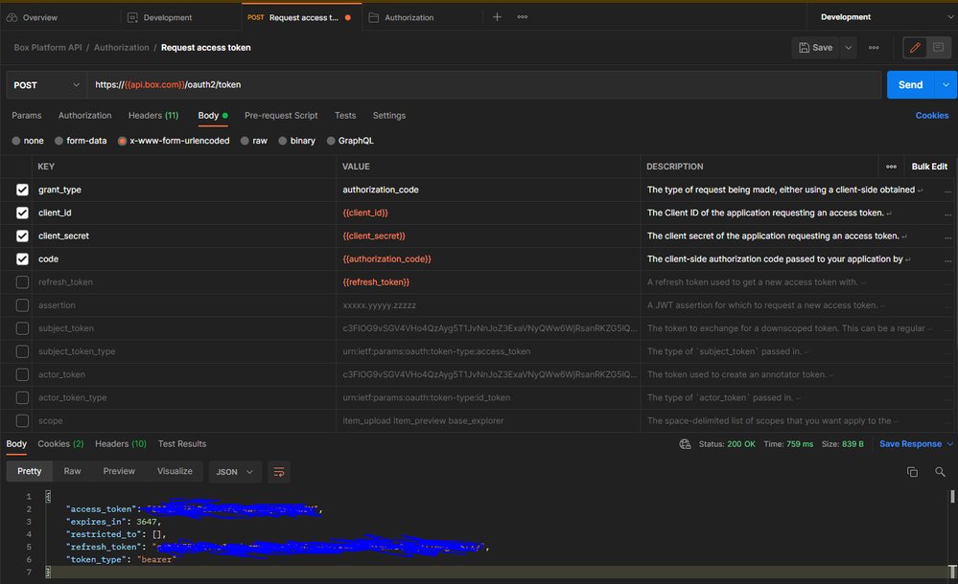Image resolution: width=958 pixels, height=584 pixels.
Task: Switch to the Pre-request Script tab
Action: tap(281, 116)
